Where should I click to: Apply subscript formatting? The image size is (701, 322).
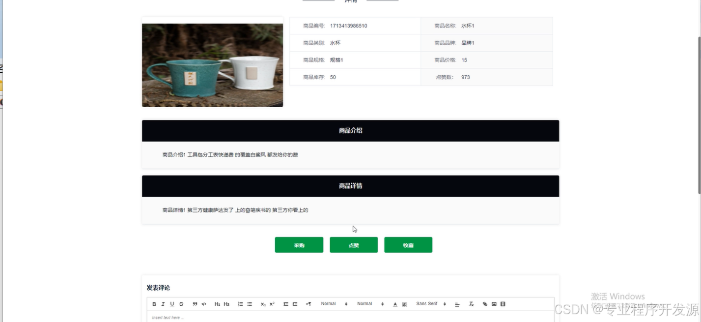click(263, 304)
